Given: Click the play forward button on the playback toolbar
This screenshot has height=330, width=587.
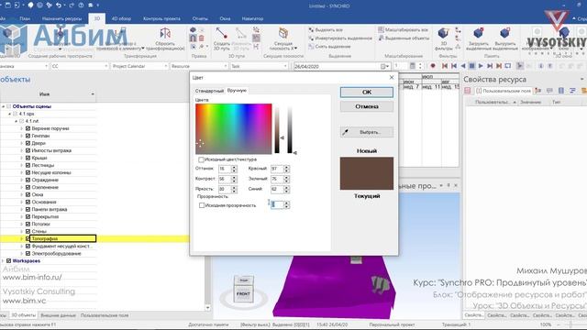Looking at the screenshot, I should [481, 66].
